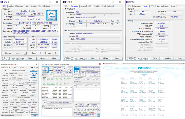
Task: Toggle the Vulkan checkbox
Action: (10, 112)
